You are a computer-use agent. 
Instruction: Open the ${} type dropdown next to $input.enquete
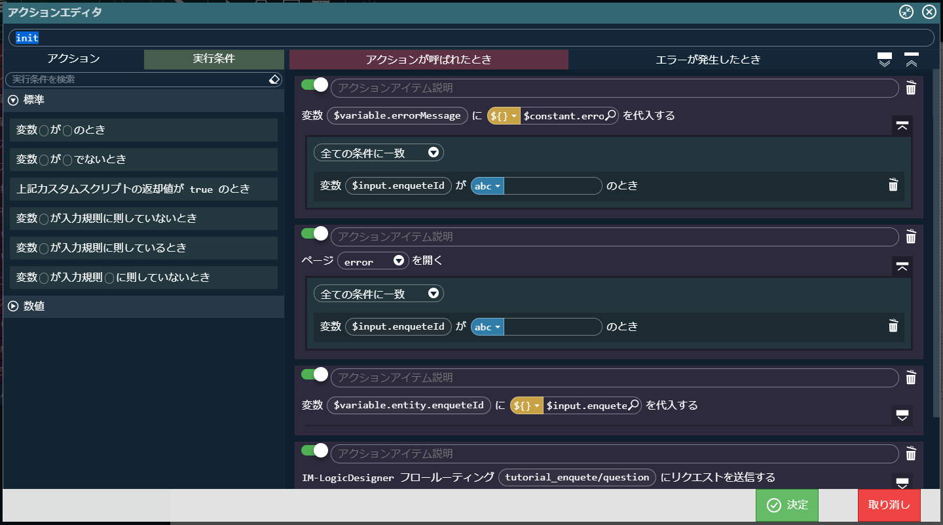point(527,405)
